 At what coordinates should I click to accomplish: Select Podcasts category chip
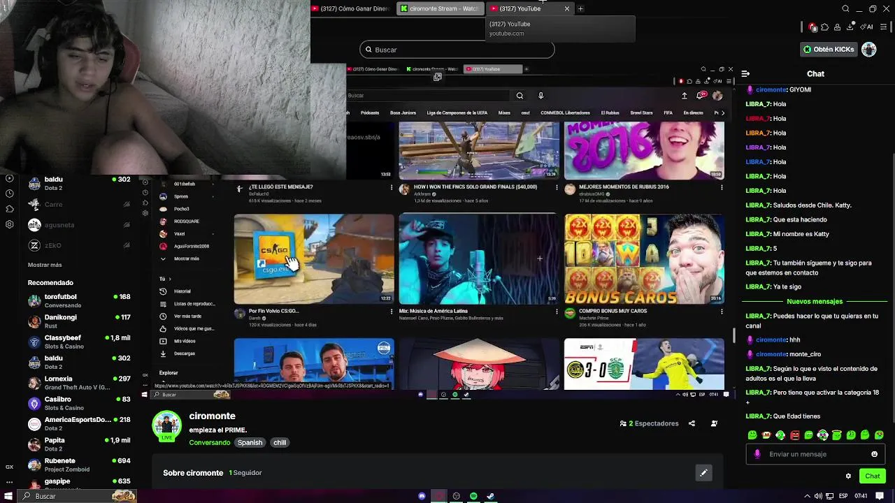(370, 112)
